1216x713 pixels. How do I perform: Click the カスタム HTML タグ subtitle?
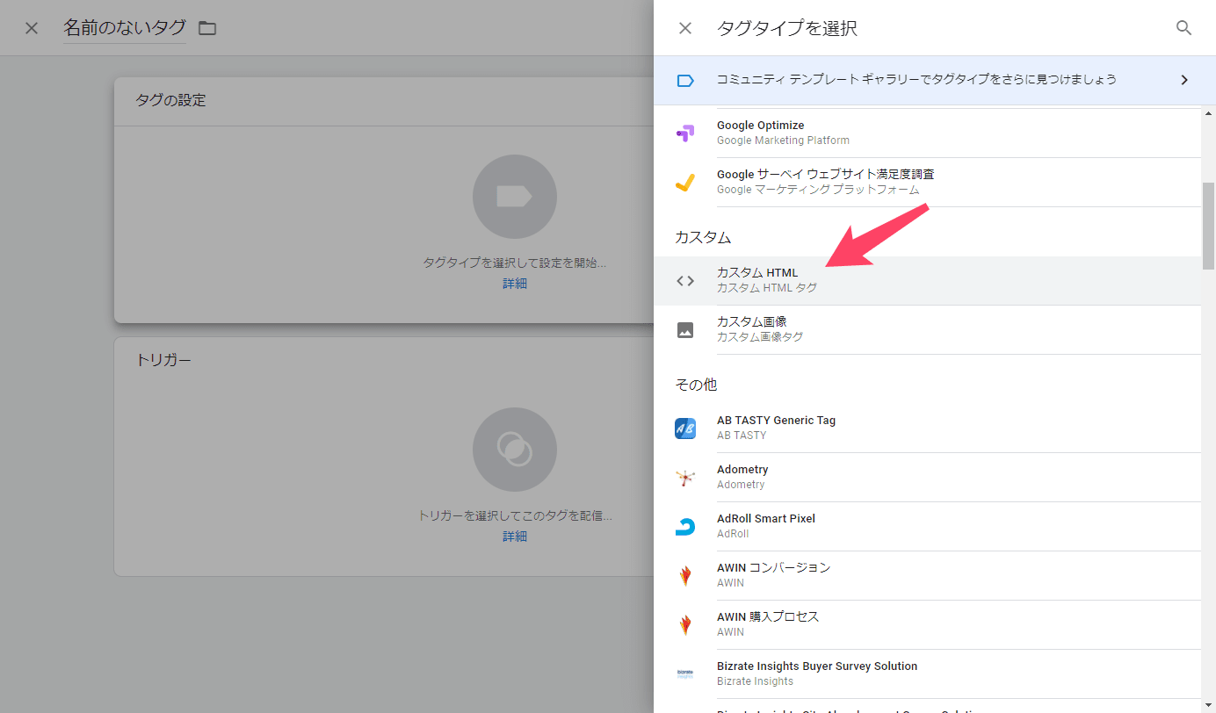pos(767,288)
